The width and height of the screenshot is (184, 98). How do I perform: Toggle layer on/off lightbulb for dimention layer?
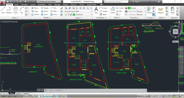[66, 15]
